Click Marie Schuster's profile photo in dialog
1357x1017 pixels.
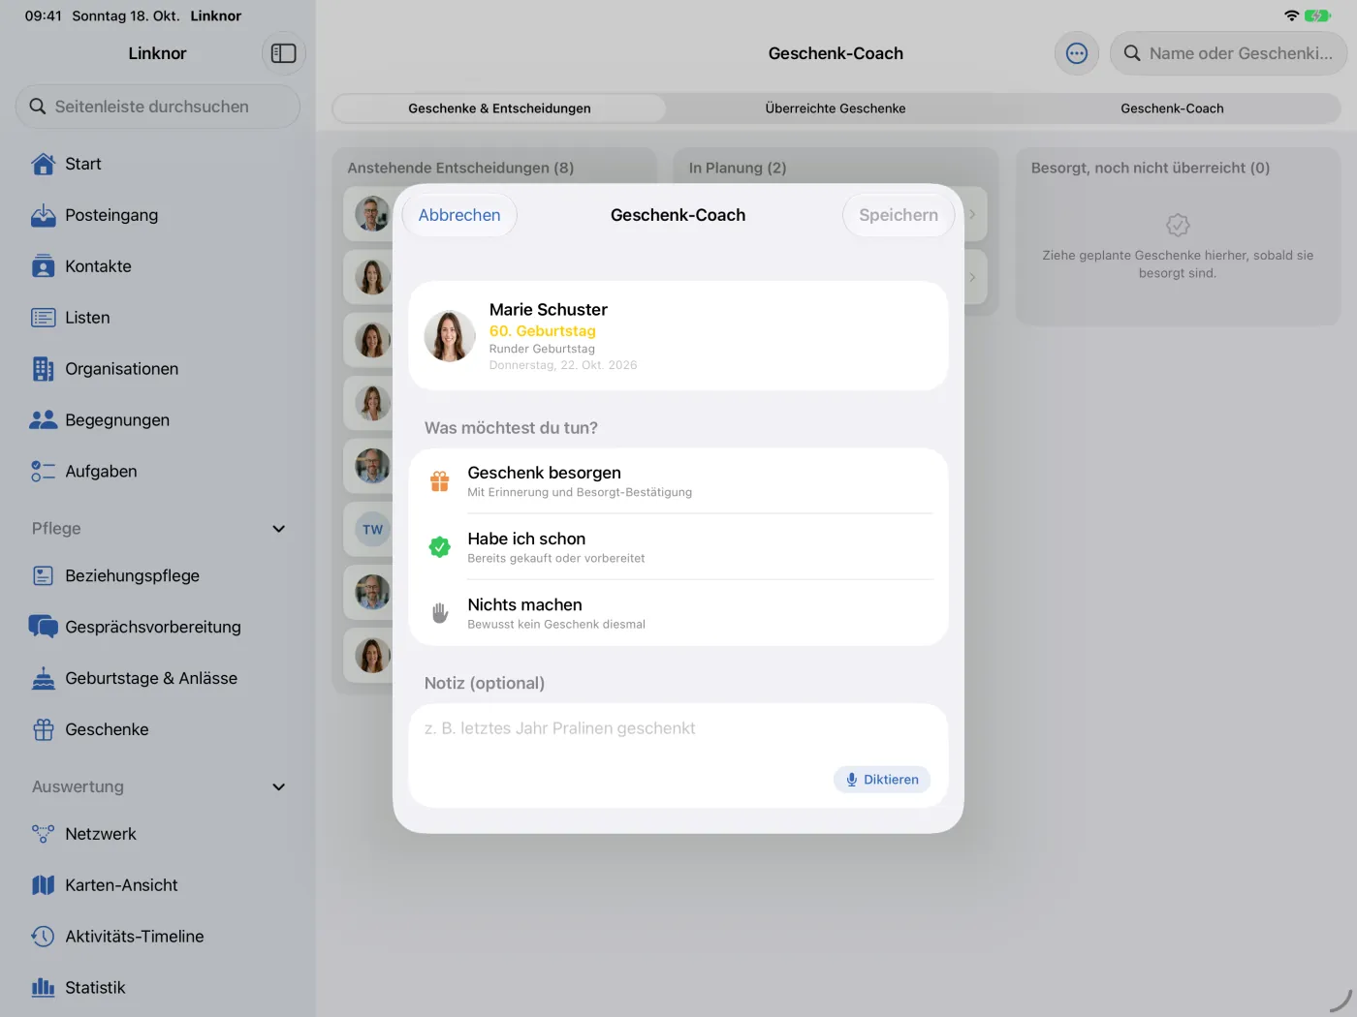450,336
